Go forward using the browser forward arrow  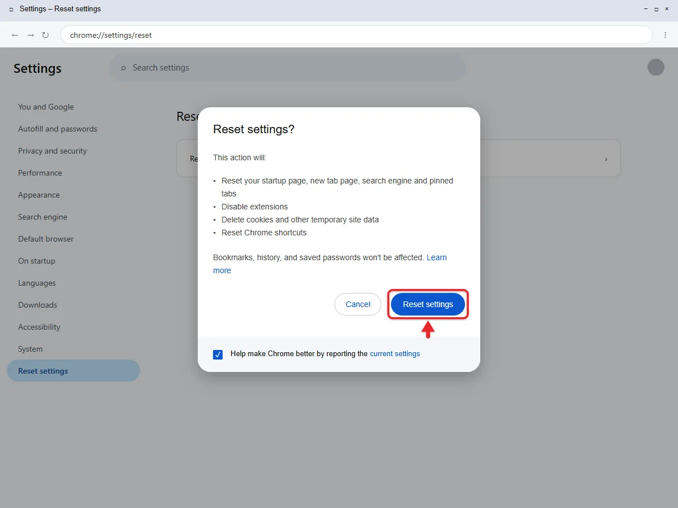click(x=31, y=35)
